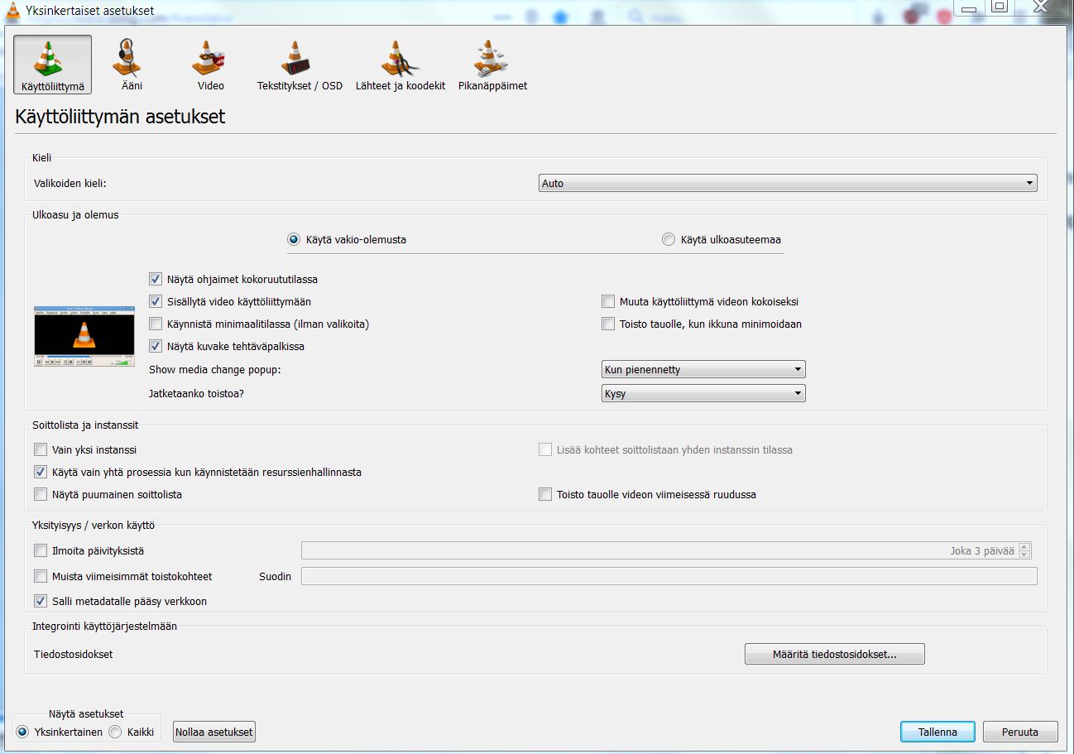Open Show media change popup dropdown
Viewport: 1074px width, 754px height.
703,370
